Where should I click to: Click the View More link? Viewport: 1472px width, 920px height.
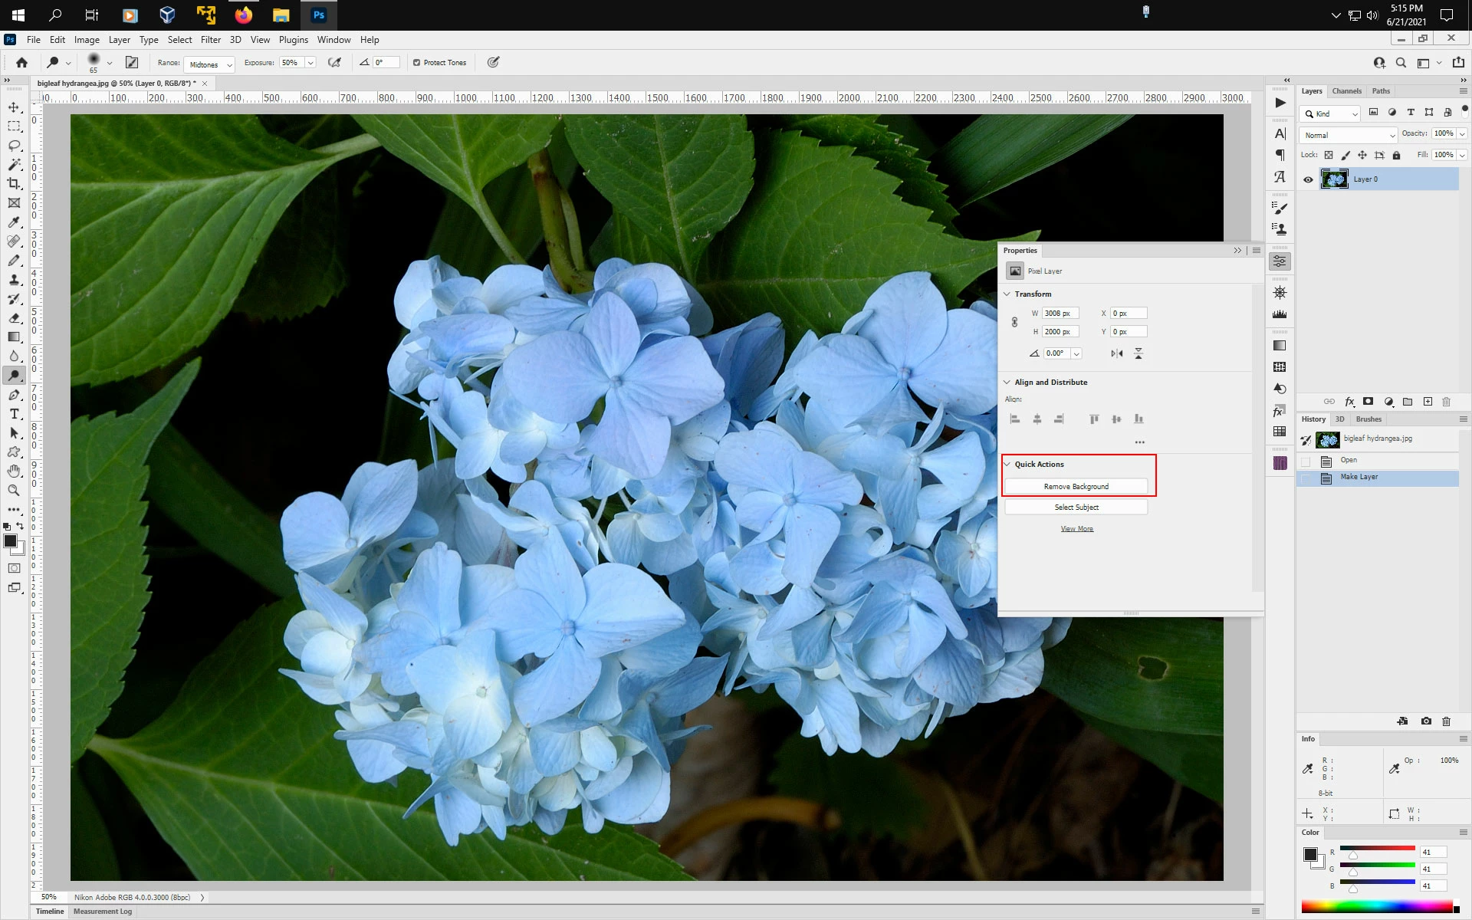click(x=1076, y=529)
